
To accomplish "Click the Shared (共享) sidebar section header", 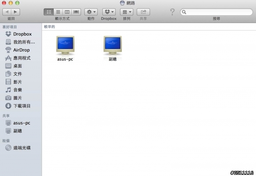I will click(x=6, y=116).
